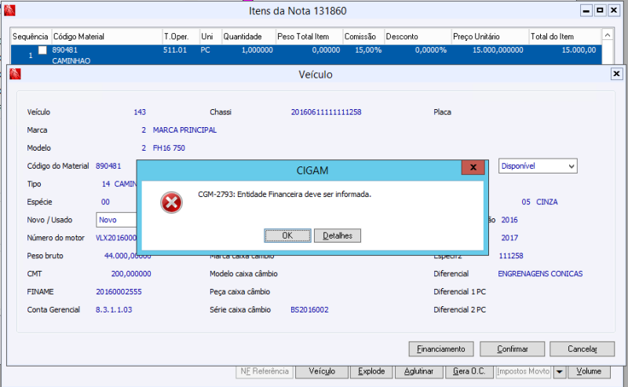Click the Sequência column header

(31, 36)
